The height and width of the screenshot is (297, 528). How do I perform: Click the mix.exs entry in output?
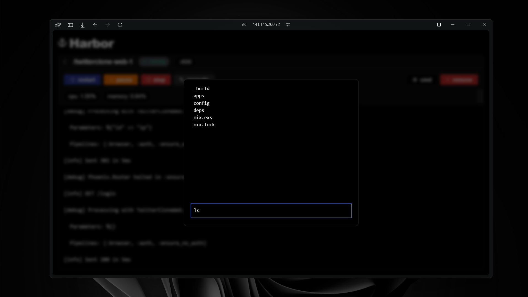tap(203, 117)
